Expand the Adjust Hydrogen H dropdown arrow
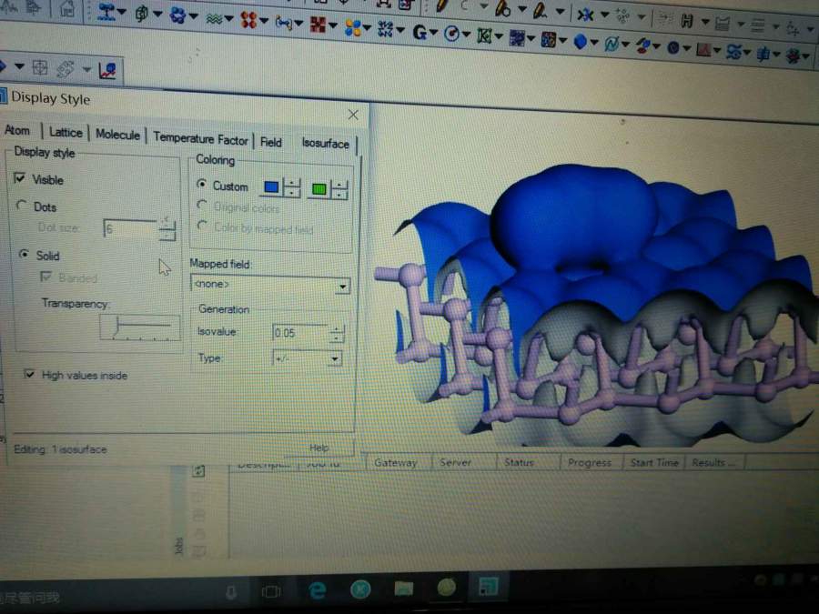 pyautogui.click(x=705, y=22)
